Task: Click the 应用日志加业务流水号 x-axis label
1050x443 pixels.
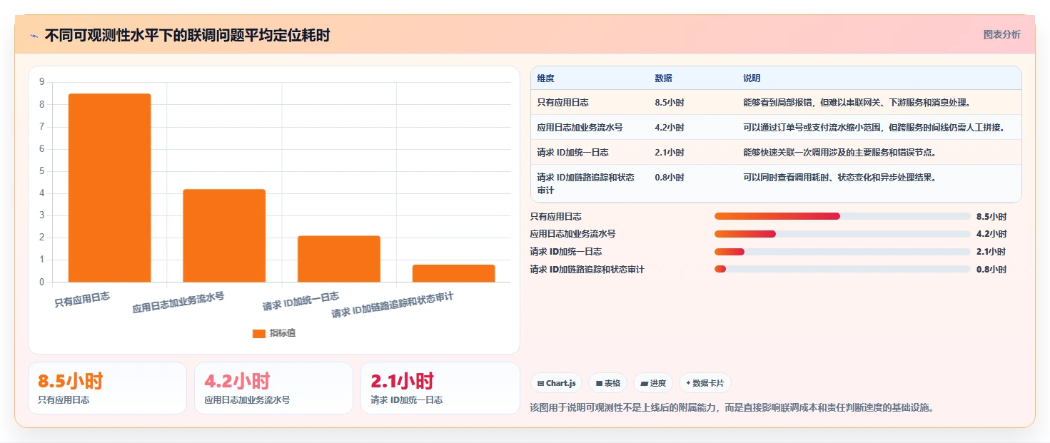Action: (x=178, y=302)
